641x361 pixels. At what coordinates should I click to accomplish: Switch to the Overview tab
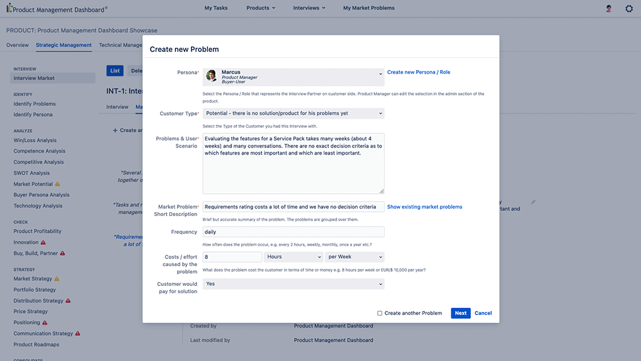17,45
